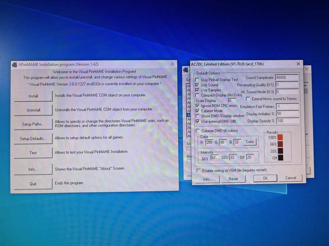This screenshot has height=246, width=329.
Task: Confirm options with OK
Action: coord(265,178)
